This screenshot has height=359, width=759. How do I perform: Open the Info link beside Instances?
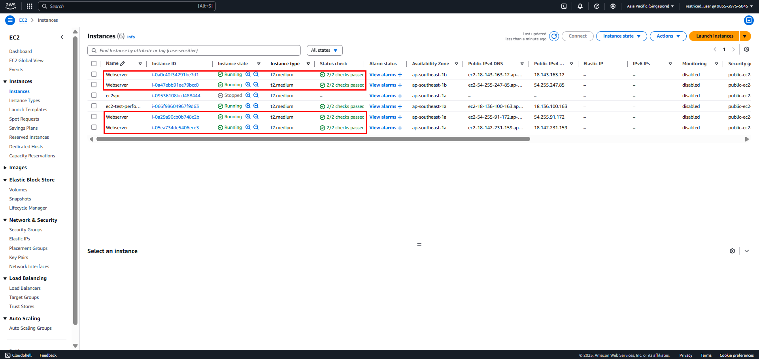pos(131,37)
